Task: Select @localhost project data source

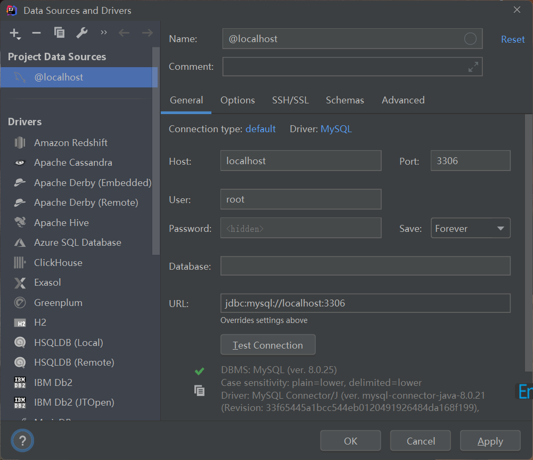Action: tap(79, 77)
